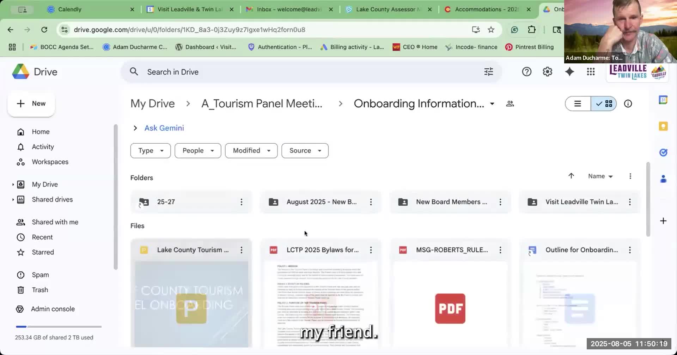The image size is (677, 355).
Task: View folder details info panel
Action: pyautogui.click(x=628, y=104)
